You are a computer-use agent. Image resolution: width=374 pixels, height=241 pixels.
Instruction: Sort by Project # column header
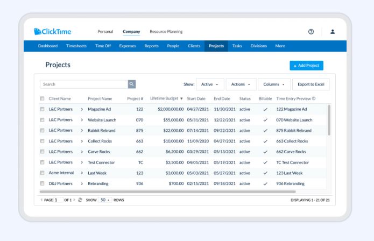click(x=135, y=98)
